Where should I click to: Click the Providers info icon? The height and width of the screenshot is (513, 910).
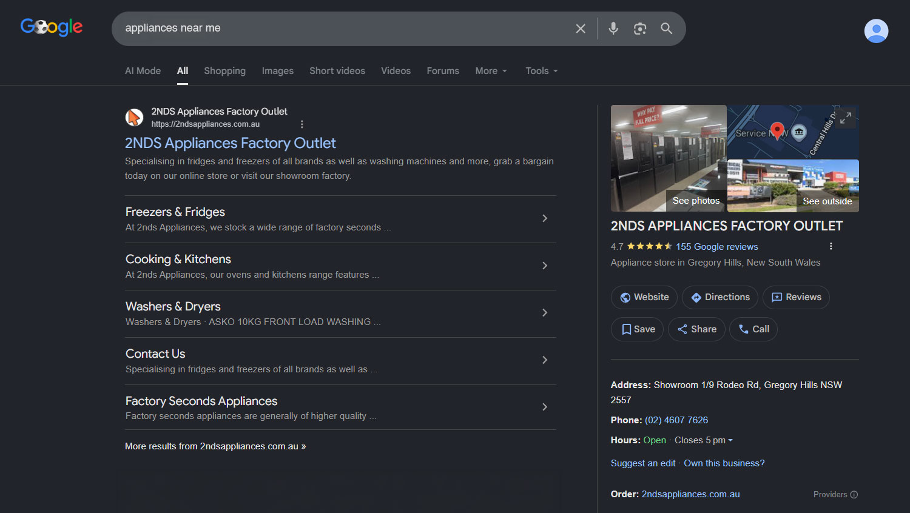[x=854, y=494]
